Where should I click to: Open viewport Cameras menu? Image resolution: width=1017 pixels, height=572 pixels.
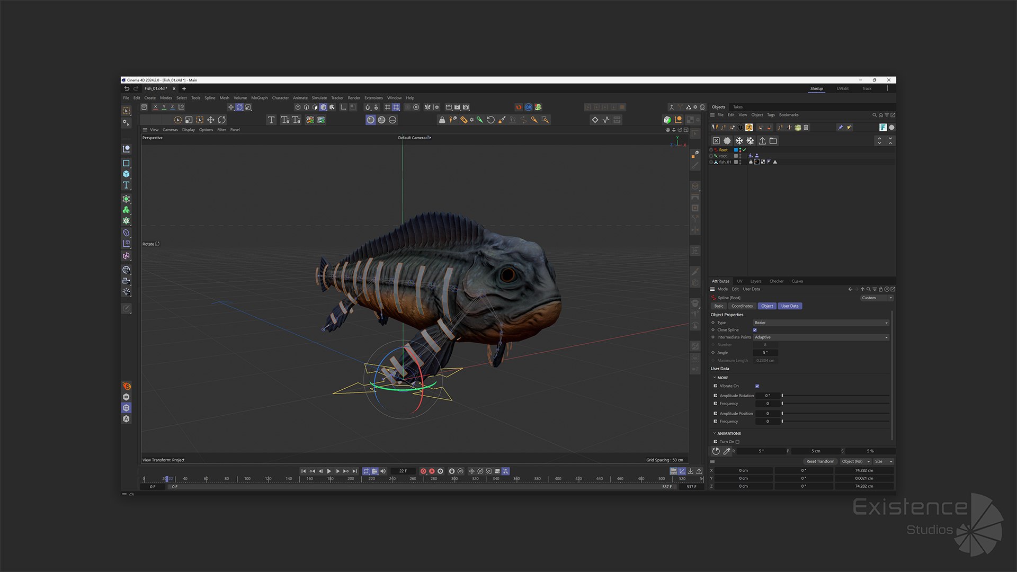(170, 130)
